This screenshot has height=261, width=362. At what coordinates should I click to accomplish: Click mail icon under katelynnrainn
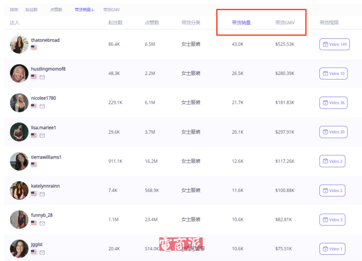[42, 194]
